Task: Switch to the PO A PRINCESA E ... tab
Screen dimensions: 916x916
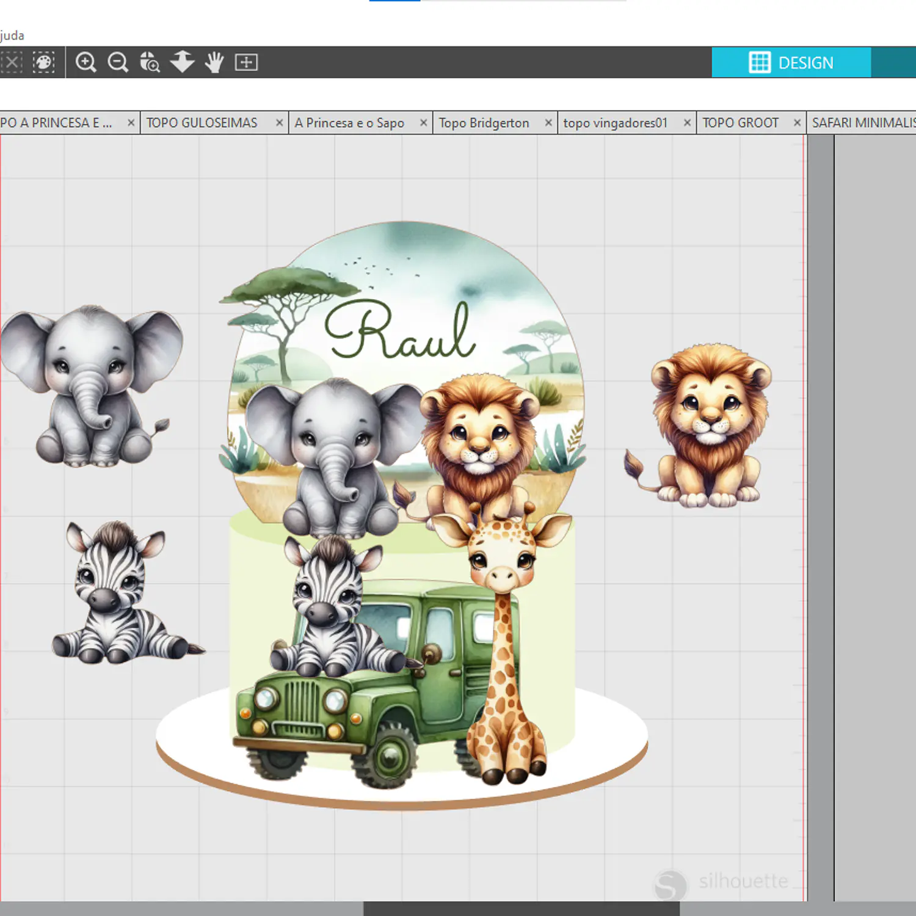Action: click(56, 123)
